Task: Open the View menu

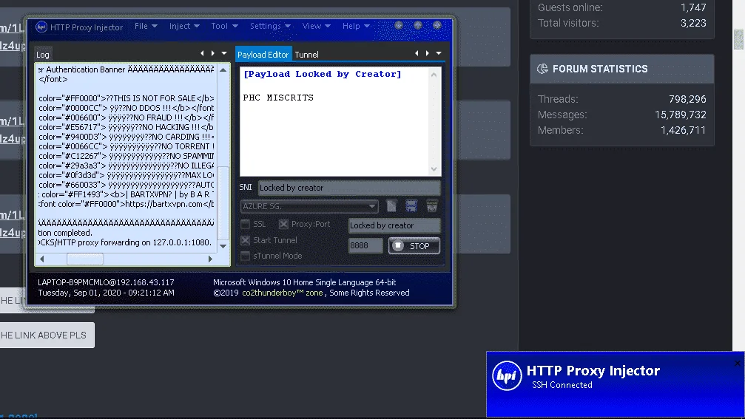Action: coord(316,26)
